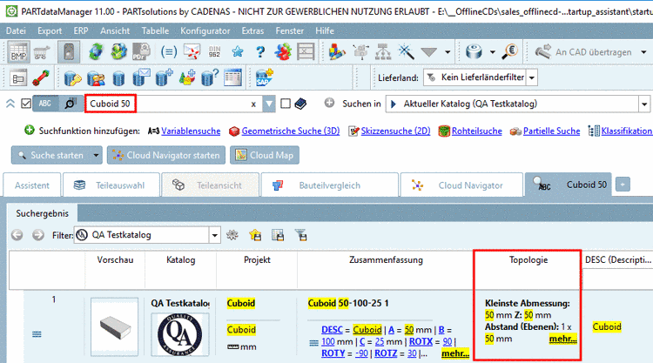Open the Filter QA Testkatalog dropdown
Image resolution: width=653 pixels, height=363 pixels.
(x=214, y=235)
